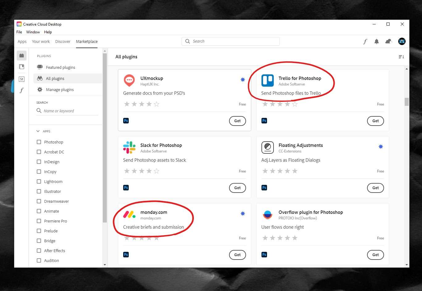422x291 pixels.
Task: Check the Premiere Pro filter checkbox
Action: (x=39, y=221)
